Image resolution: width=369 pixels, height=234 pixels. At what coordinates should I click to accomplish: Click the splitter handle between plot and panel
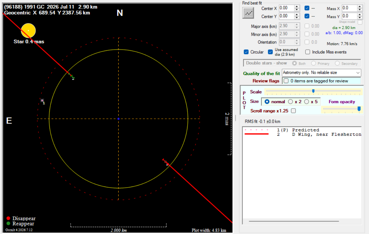235,118
